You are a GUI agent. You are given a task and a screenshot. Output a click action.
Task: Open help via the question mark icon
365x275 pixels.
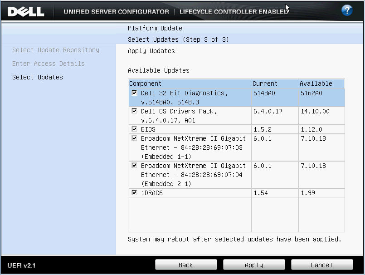click(x=347, y=10)
